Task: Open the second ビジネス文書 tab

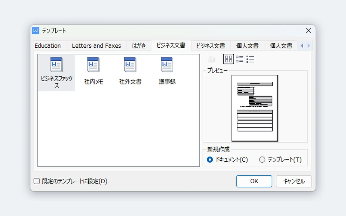Action: pyautogui.click(x=211, y=46)
